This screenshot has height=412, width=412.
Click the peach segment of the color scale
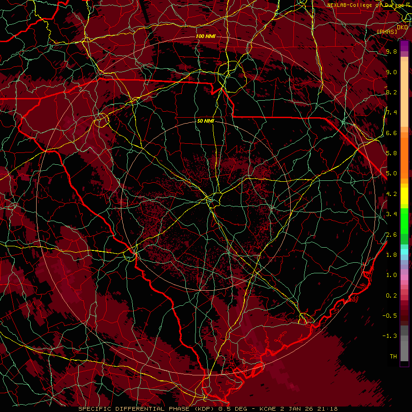(x=404, y=94)
